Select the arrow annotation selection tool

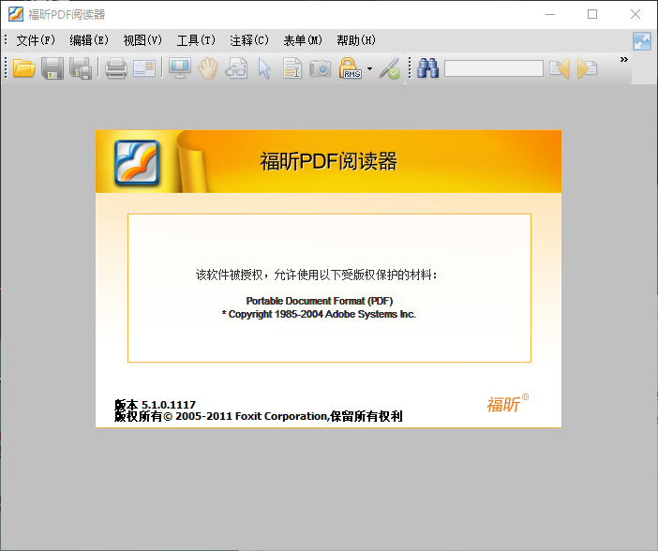(264, 68)
